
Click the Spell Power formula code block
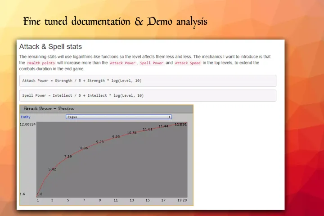148,95
